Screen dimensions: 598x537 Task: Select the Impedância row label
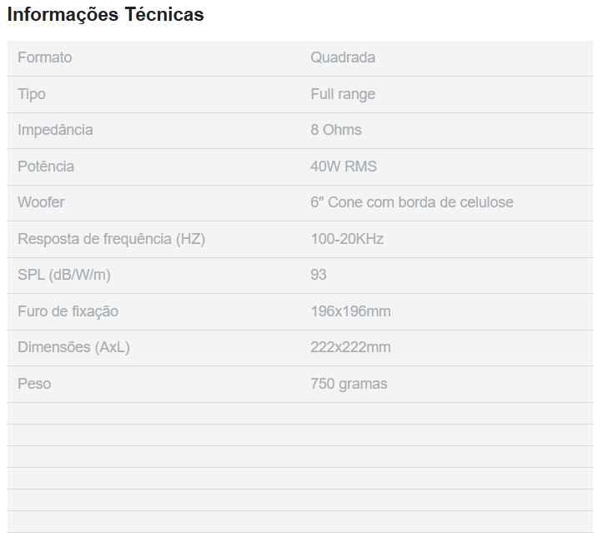[x=55, y=130]
